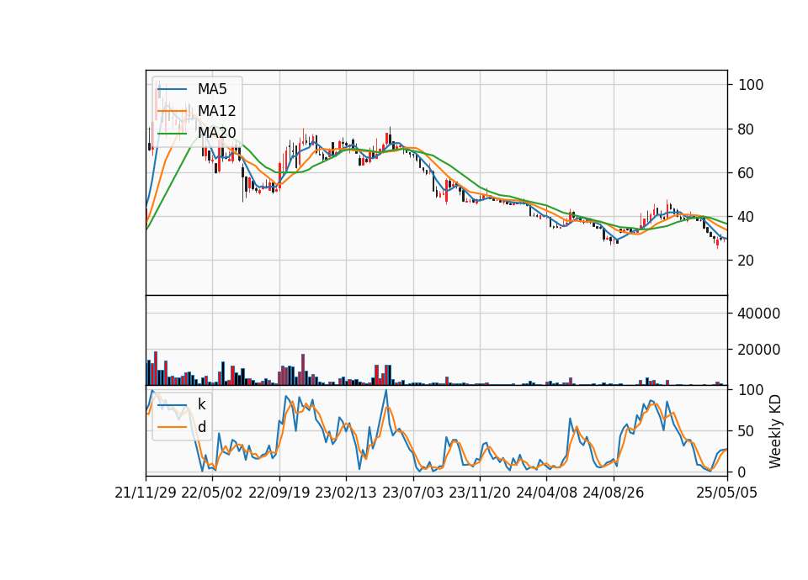
Task: Click the 21/11/29 date tick label
Action: [146, 493]
